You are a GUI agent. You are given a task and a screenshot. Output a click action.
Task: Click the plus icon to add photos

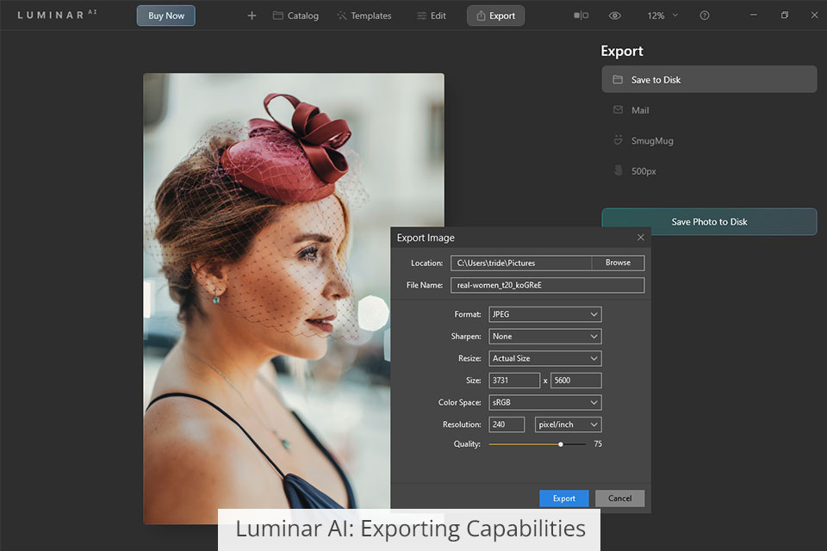coord(252,15)
